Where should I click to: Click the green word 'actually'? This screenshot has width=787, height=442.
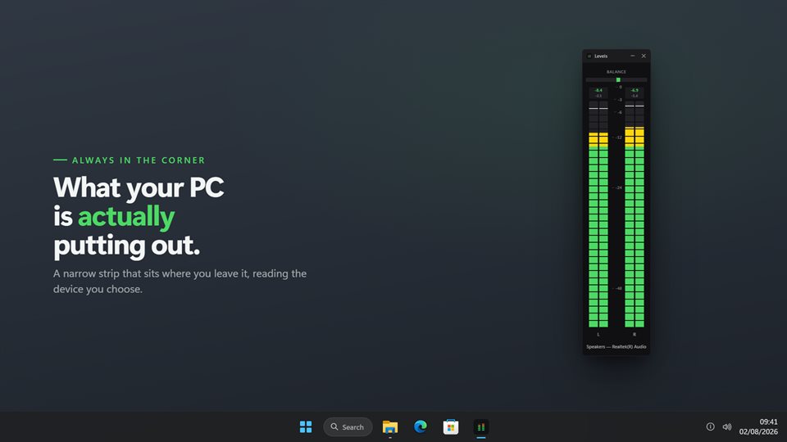pyautogui.click(x=126, y=216)
